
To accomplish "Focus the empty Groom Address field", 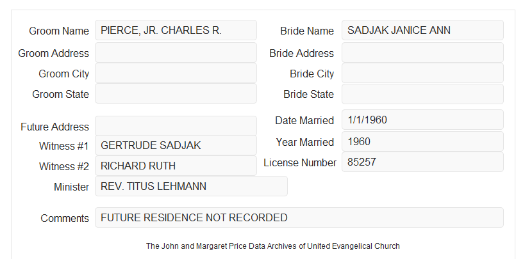I will click(x=176, y=52).
